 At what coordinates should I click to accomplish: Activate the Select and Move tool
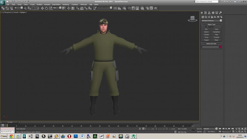(42, 8)
